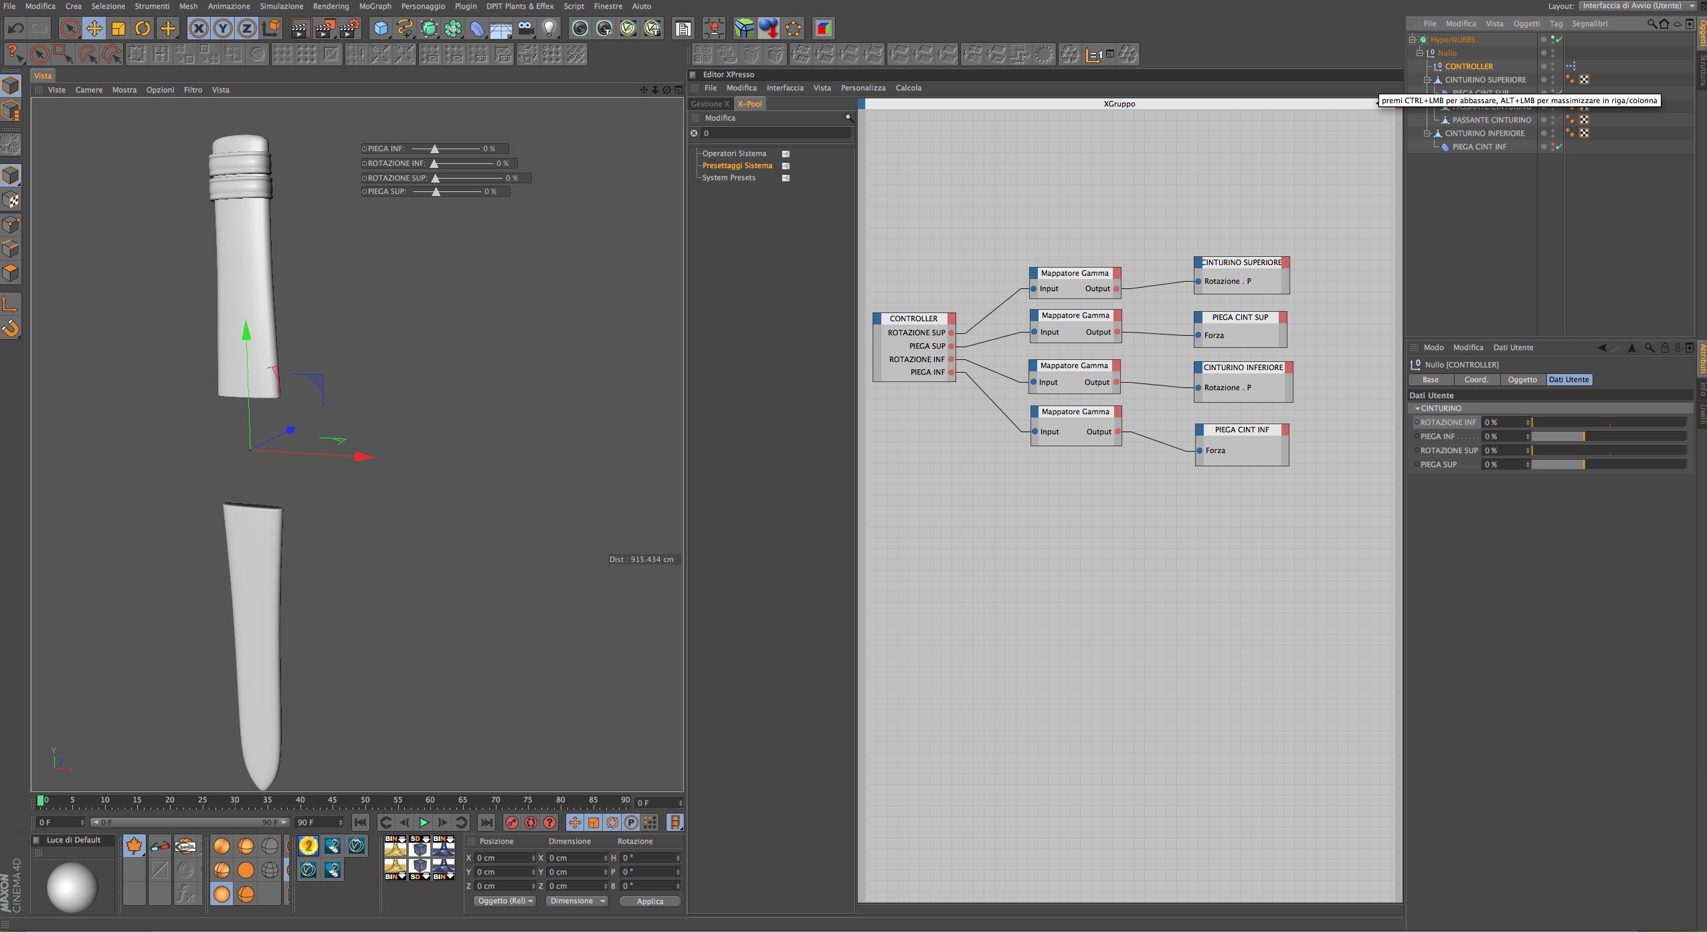1707x932 pixels.
Task: Collapse the CINTURINO user data group
Action: tap(1417, 408)
